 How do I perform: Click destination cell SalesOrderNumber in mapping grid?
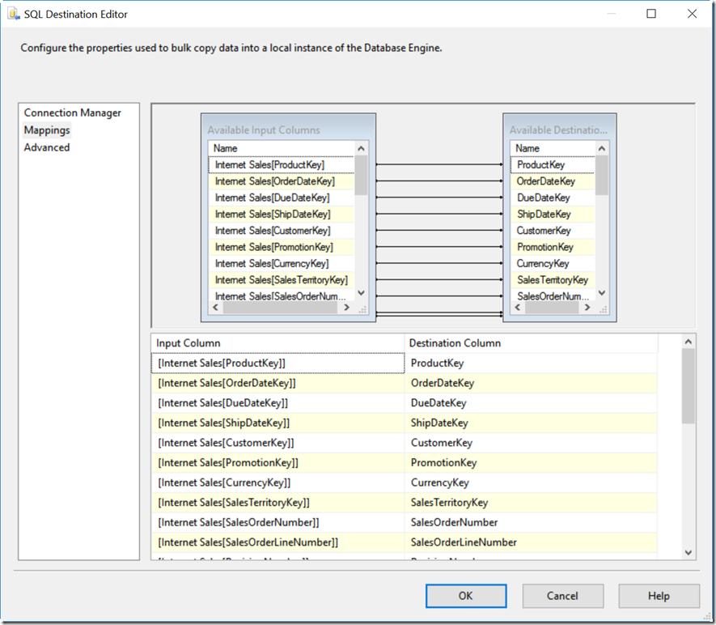pyautogui.click(x=531, y=522)
